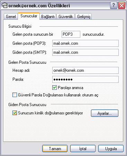Apply changes with Uygula button
127x156 pixels.
pyautogui.click(x=111, y=149)
